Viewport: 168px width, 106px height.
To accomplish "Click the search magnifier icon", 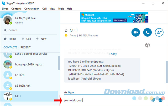I will coord(5,30).
